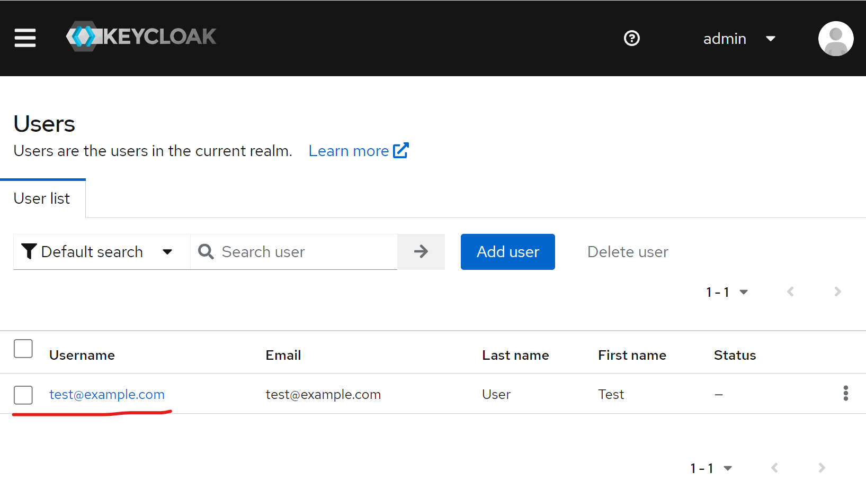This screenshot has height=491, width=866.
Task: Check the checkbox for test@example.com row
Action: [x=23, y=395]
